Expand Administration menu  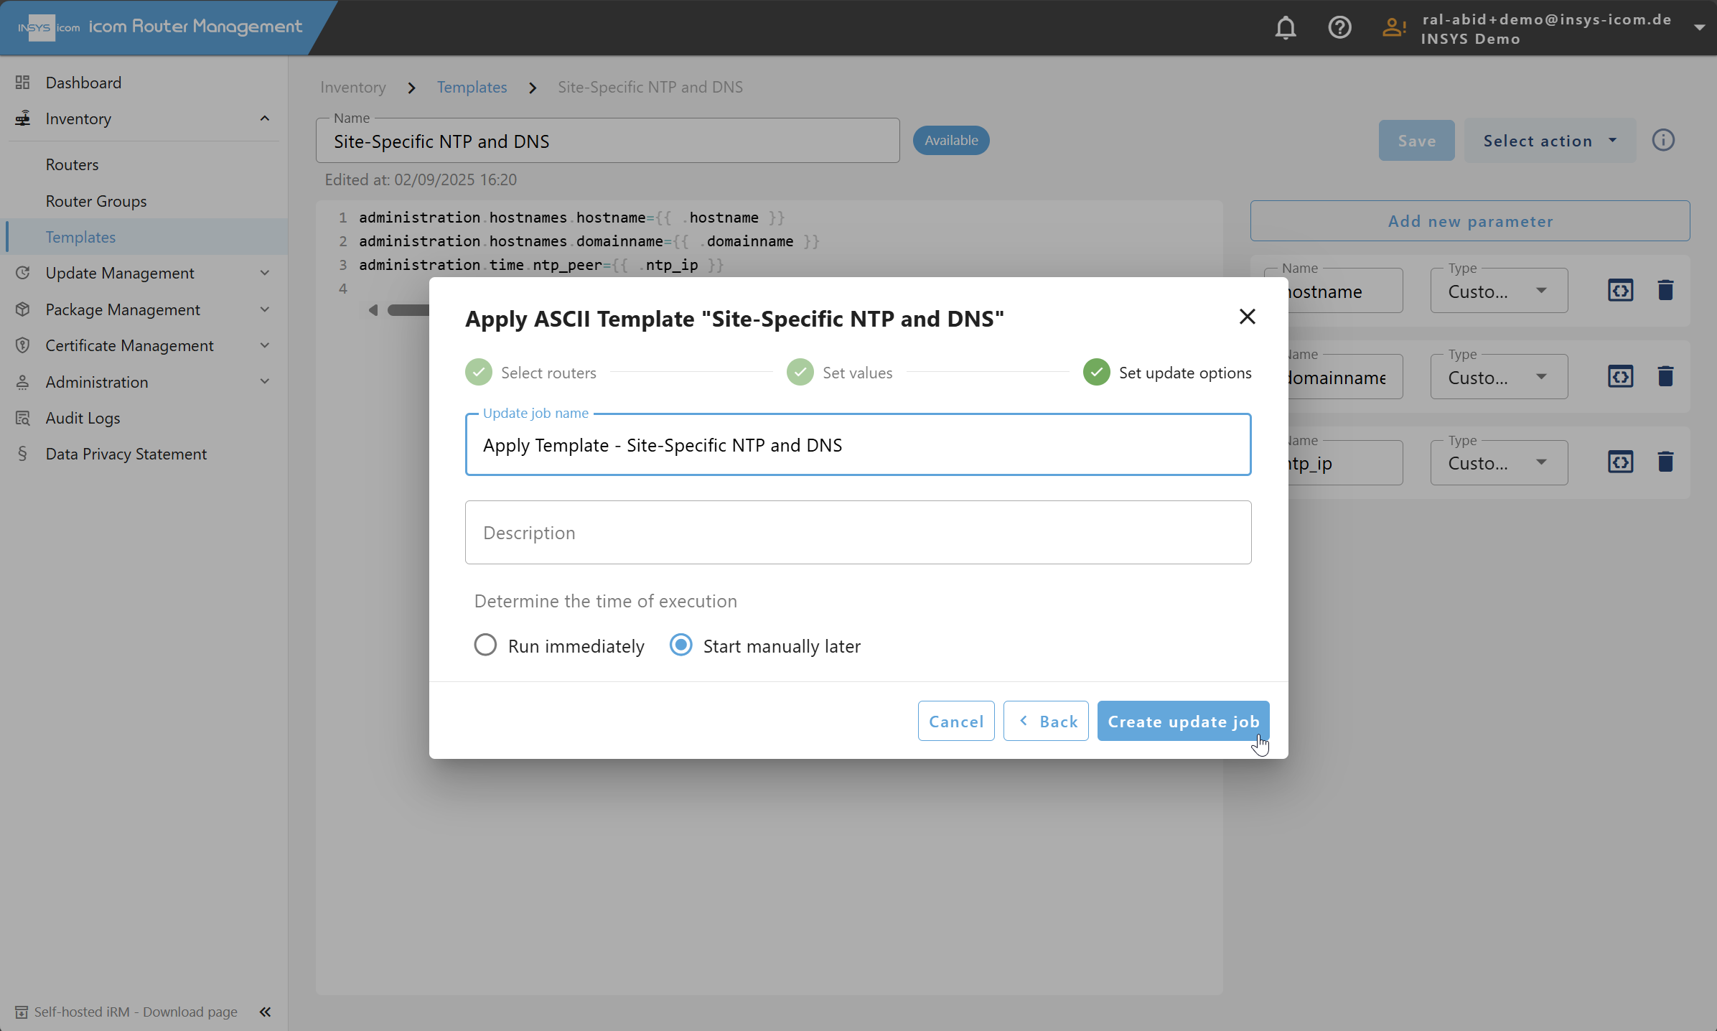click(265, 382)
